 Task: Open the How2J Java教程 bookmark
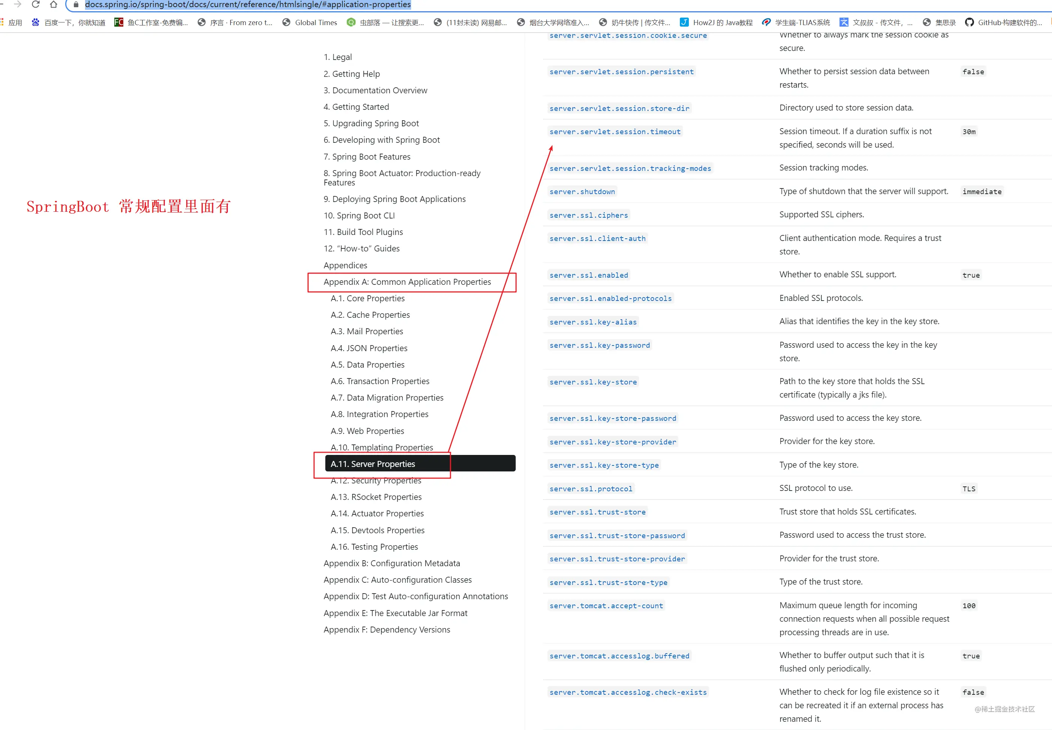click(x=716, y=22)
